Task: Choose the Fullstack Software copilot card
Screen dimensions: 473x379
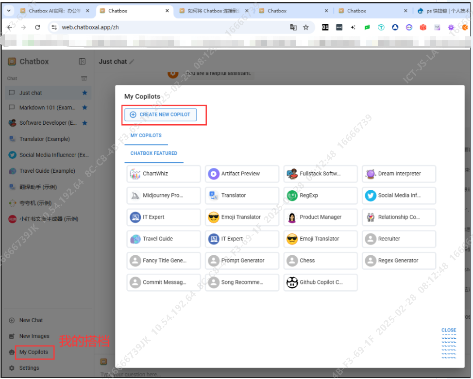Action: (321, 174)
